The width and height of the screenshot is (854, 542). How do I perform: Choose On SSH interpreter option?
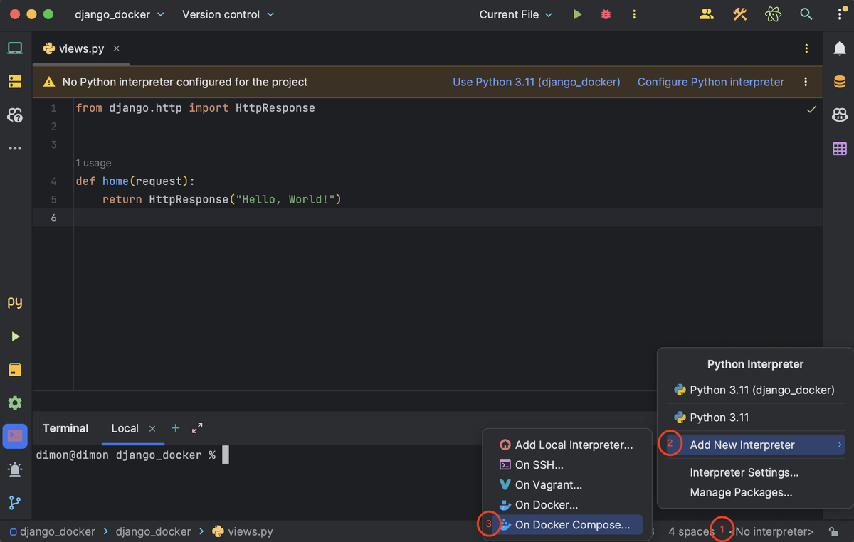[x=566, y=464]
